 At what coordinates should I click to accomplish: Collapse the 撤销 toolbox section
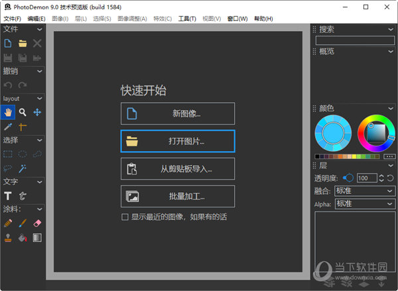[40, 72]
